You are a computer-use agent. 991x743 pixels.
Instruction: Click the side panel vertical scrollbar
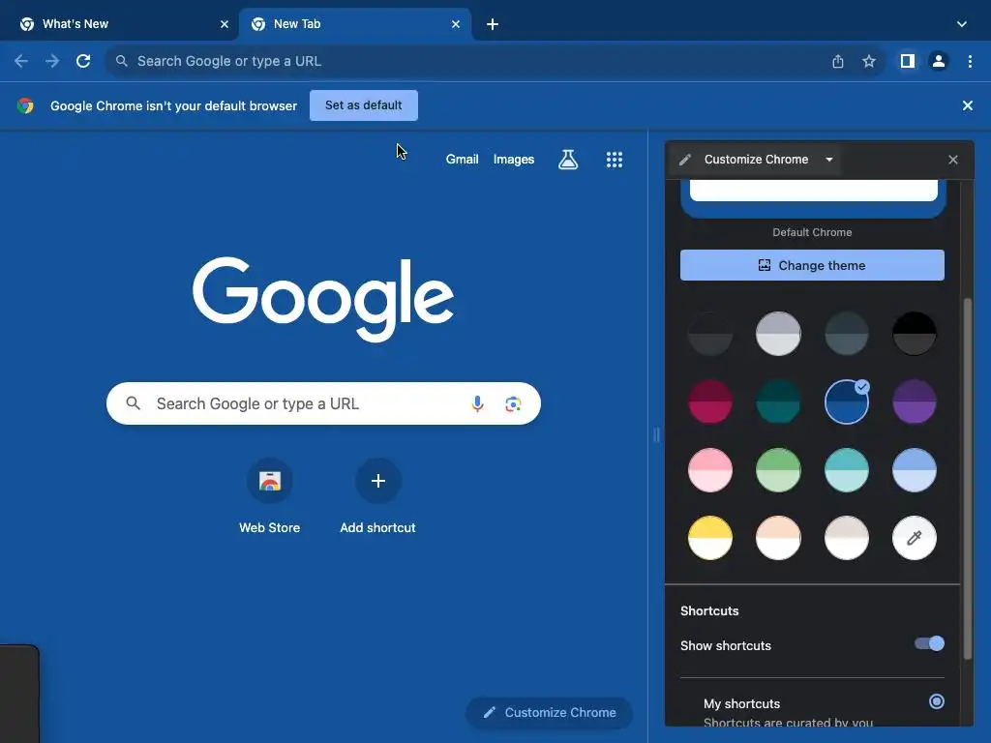tap(967, 480)
